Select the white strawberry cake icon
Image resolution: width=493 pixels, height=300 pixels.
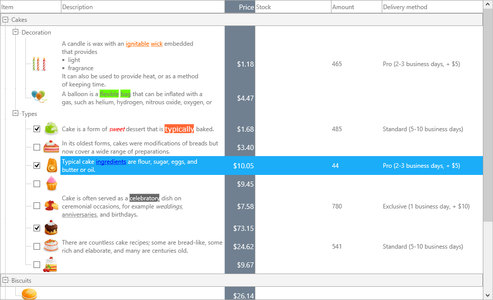(51, 246)
